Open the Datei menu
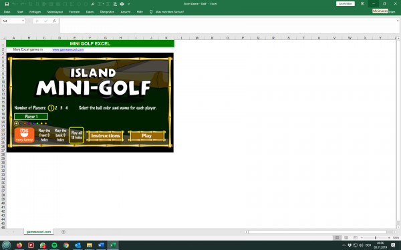Image resolution: width=401 pixels, height=250 pixels. 7,12
